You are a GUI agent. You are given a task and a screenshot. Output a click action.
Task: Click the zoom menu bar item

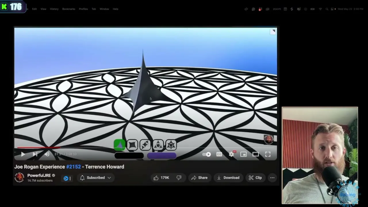277,9
